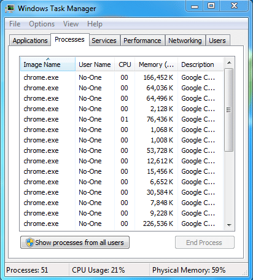Click Show processes from all users
The image size is (253, 280).
coord(75,243)
